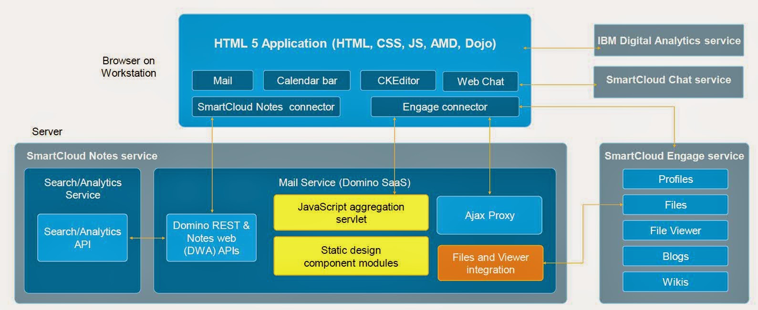Select the Web Chat box
The height and width of the screenshot is (310, 758).
tap(480, 81)
